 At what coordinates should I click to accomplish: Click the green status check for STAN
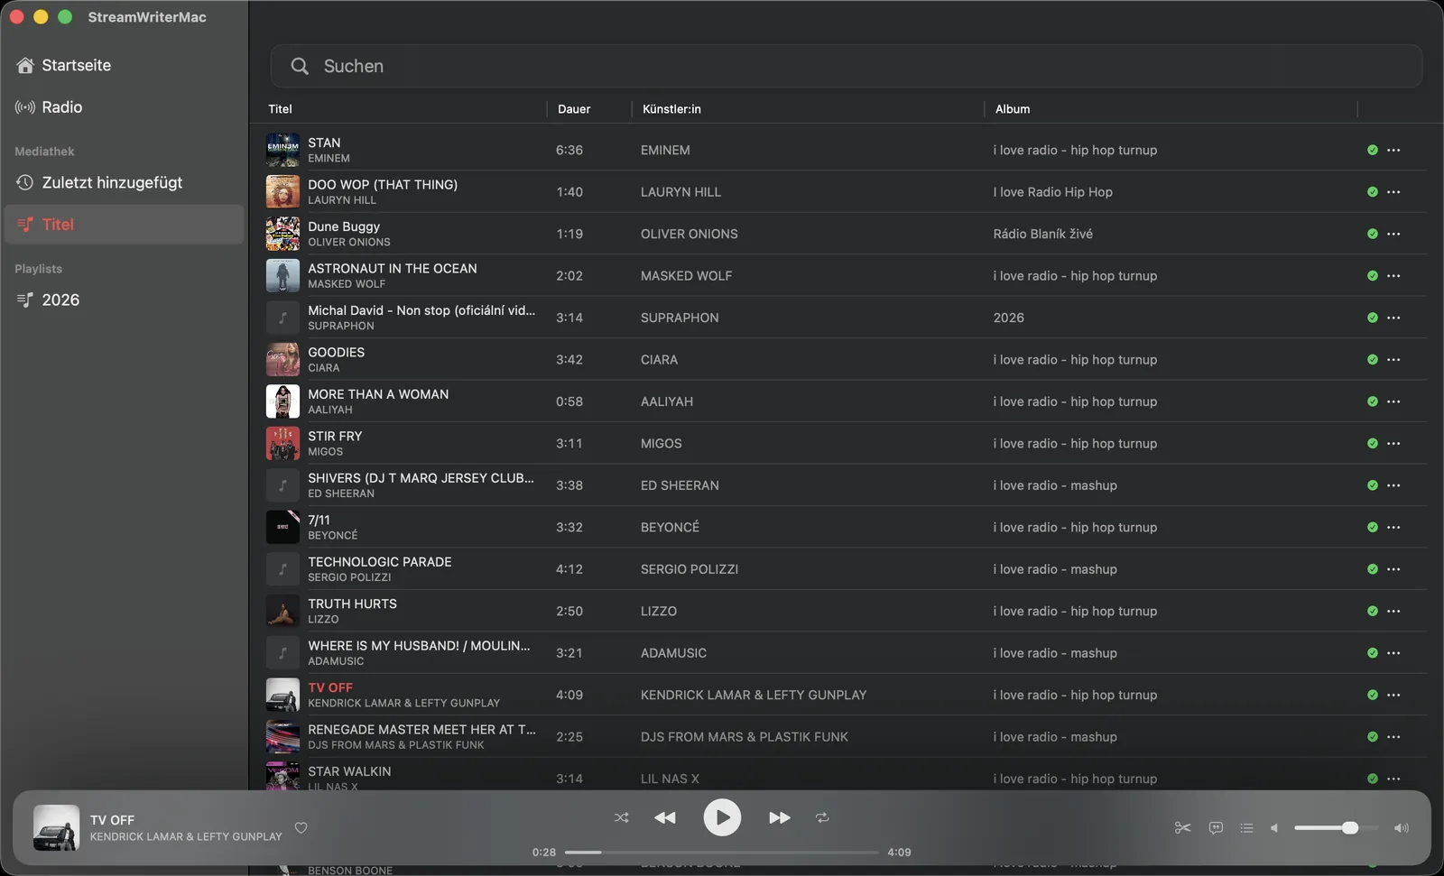[x=1372, y=150]
